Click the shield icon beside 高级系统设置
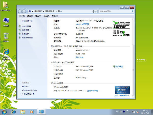Viewport: 153px width, 115px height. tap(20, 37)
